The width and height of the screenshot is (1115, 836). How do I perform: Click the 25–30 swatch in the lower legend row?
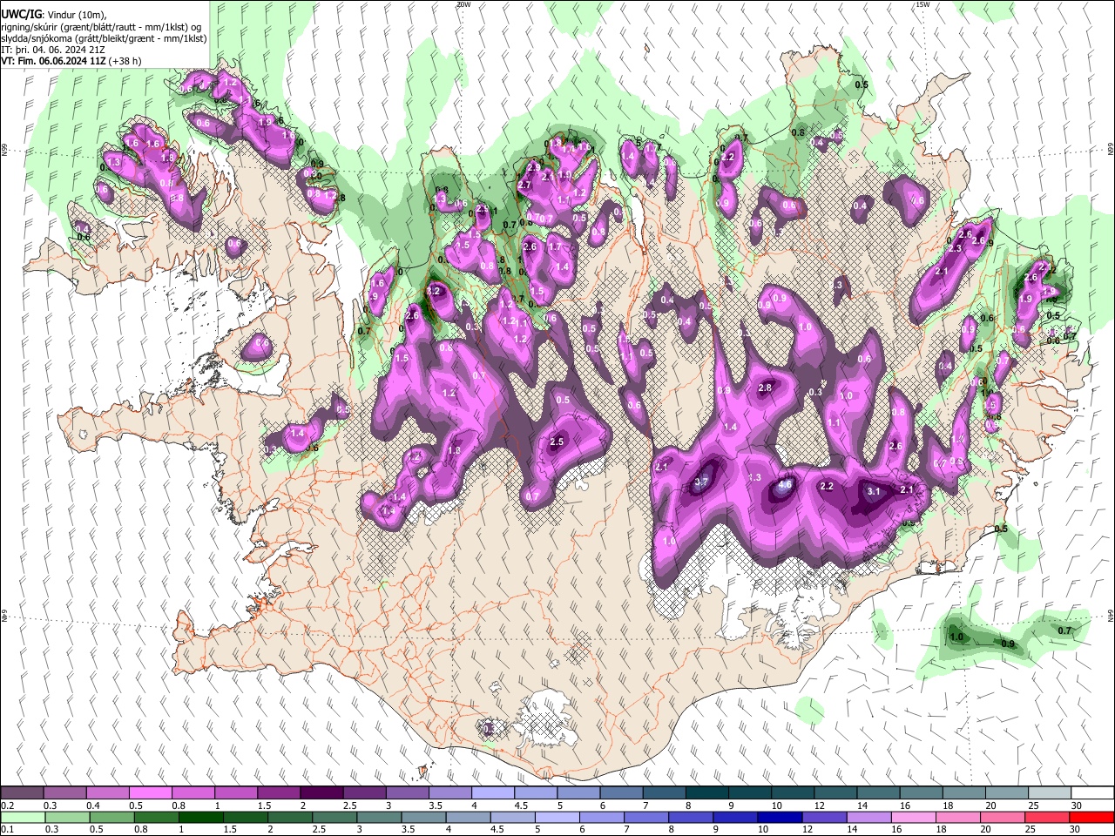pyautogui.click(x=1047, y=817)
